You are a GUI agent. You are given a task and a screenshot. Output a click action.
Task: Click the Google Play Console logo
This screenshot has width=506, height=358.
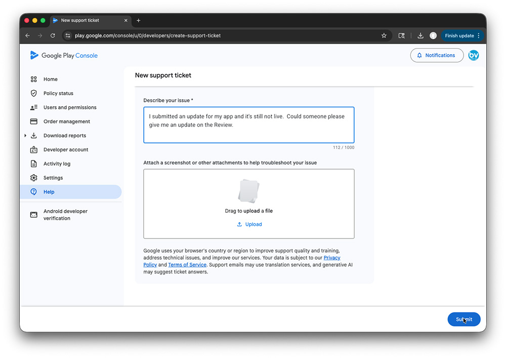(x=64, y=55)
